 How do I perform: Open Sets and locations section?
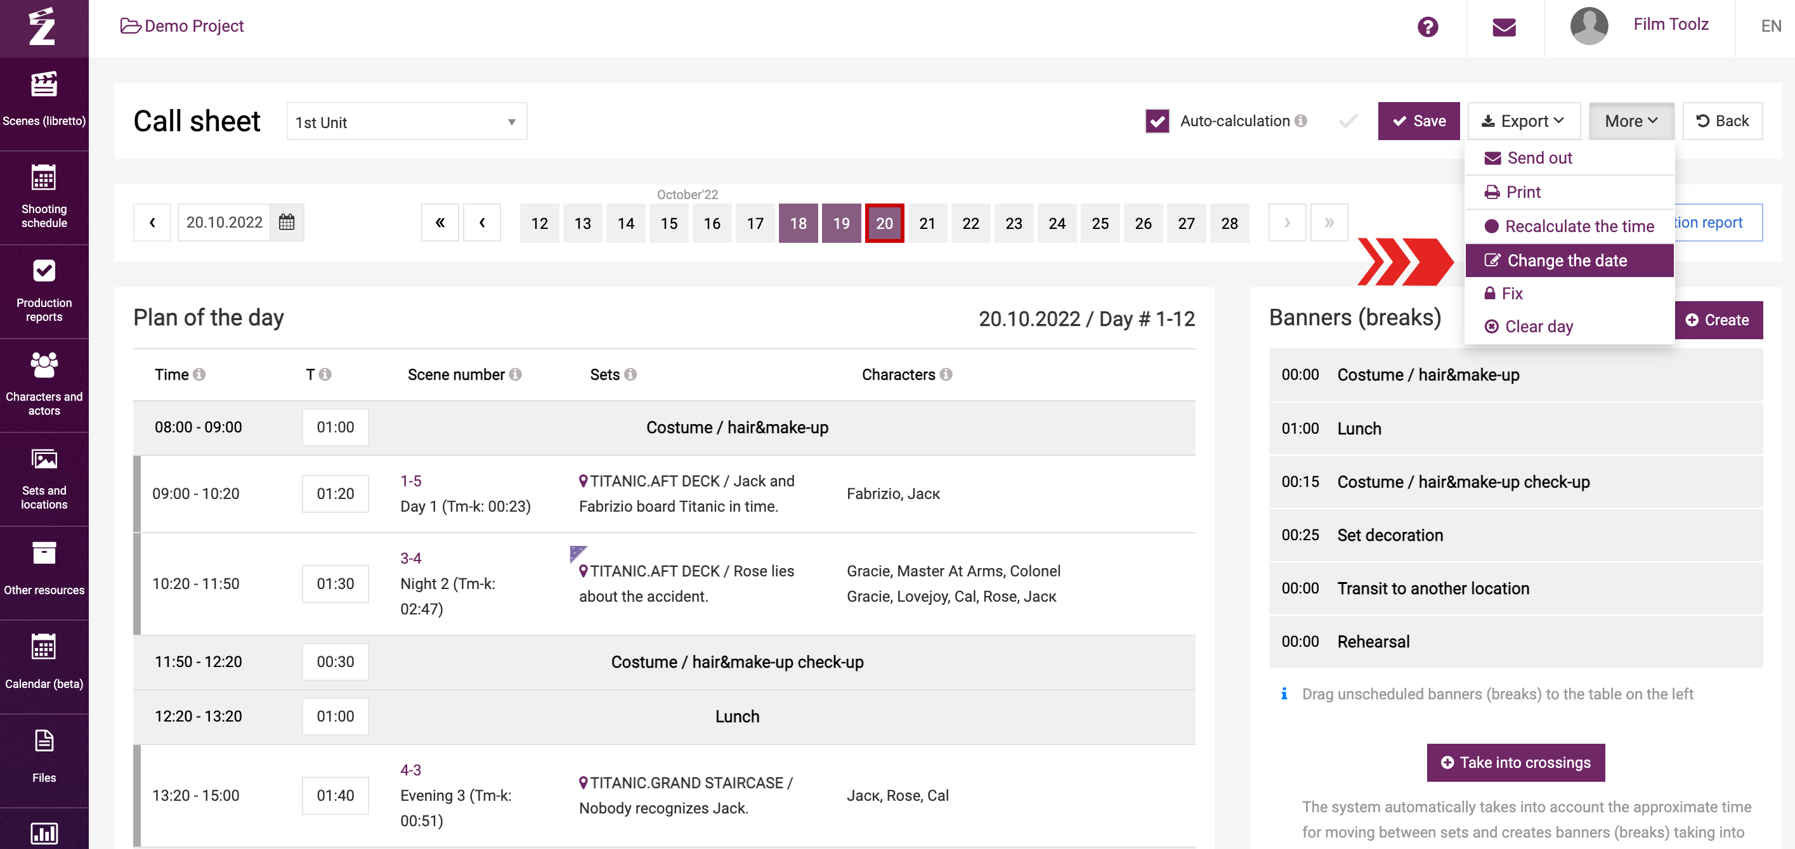pyautogui.click(x=44, y=479)
